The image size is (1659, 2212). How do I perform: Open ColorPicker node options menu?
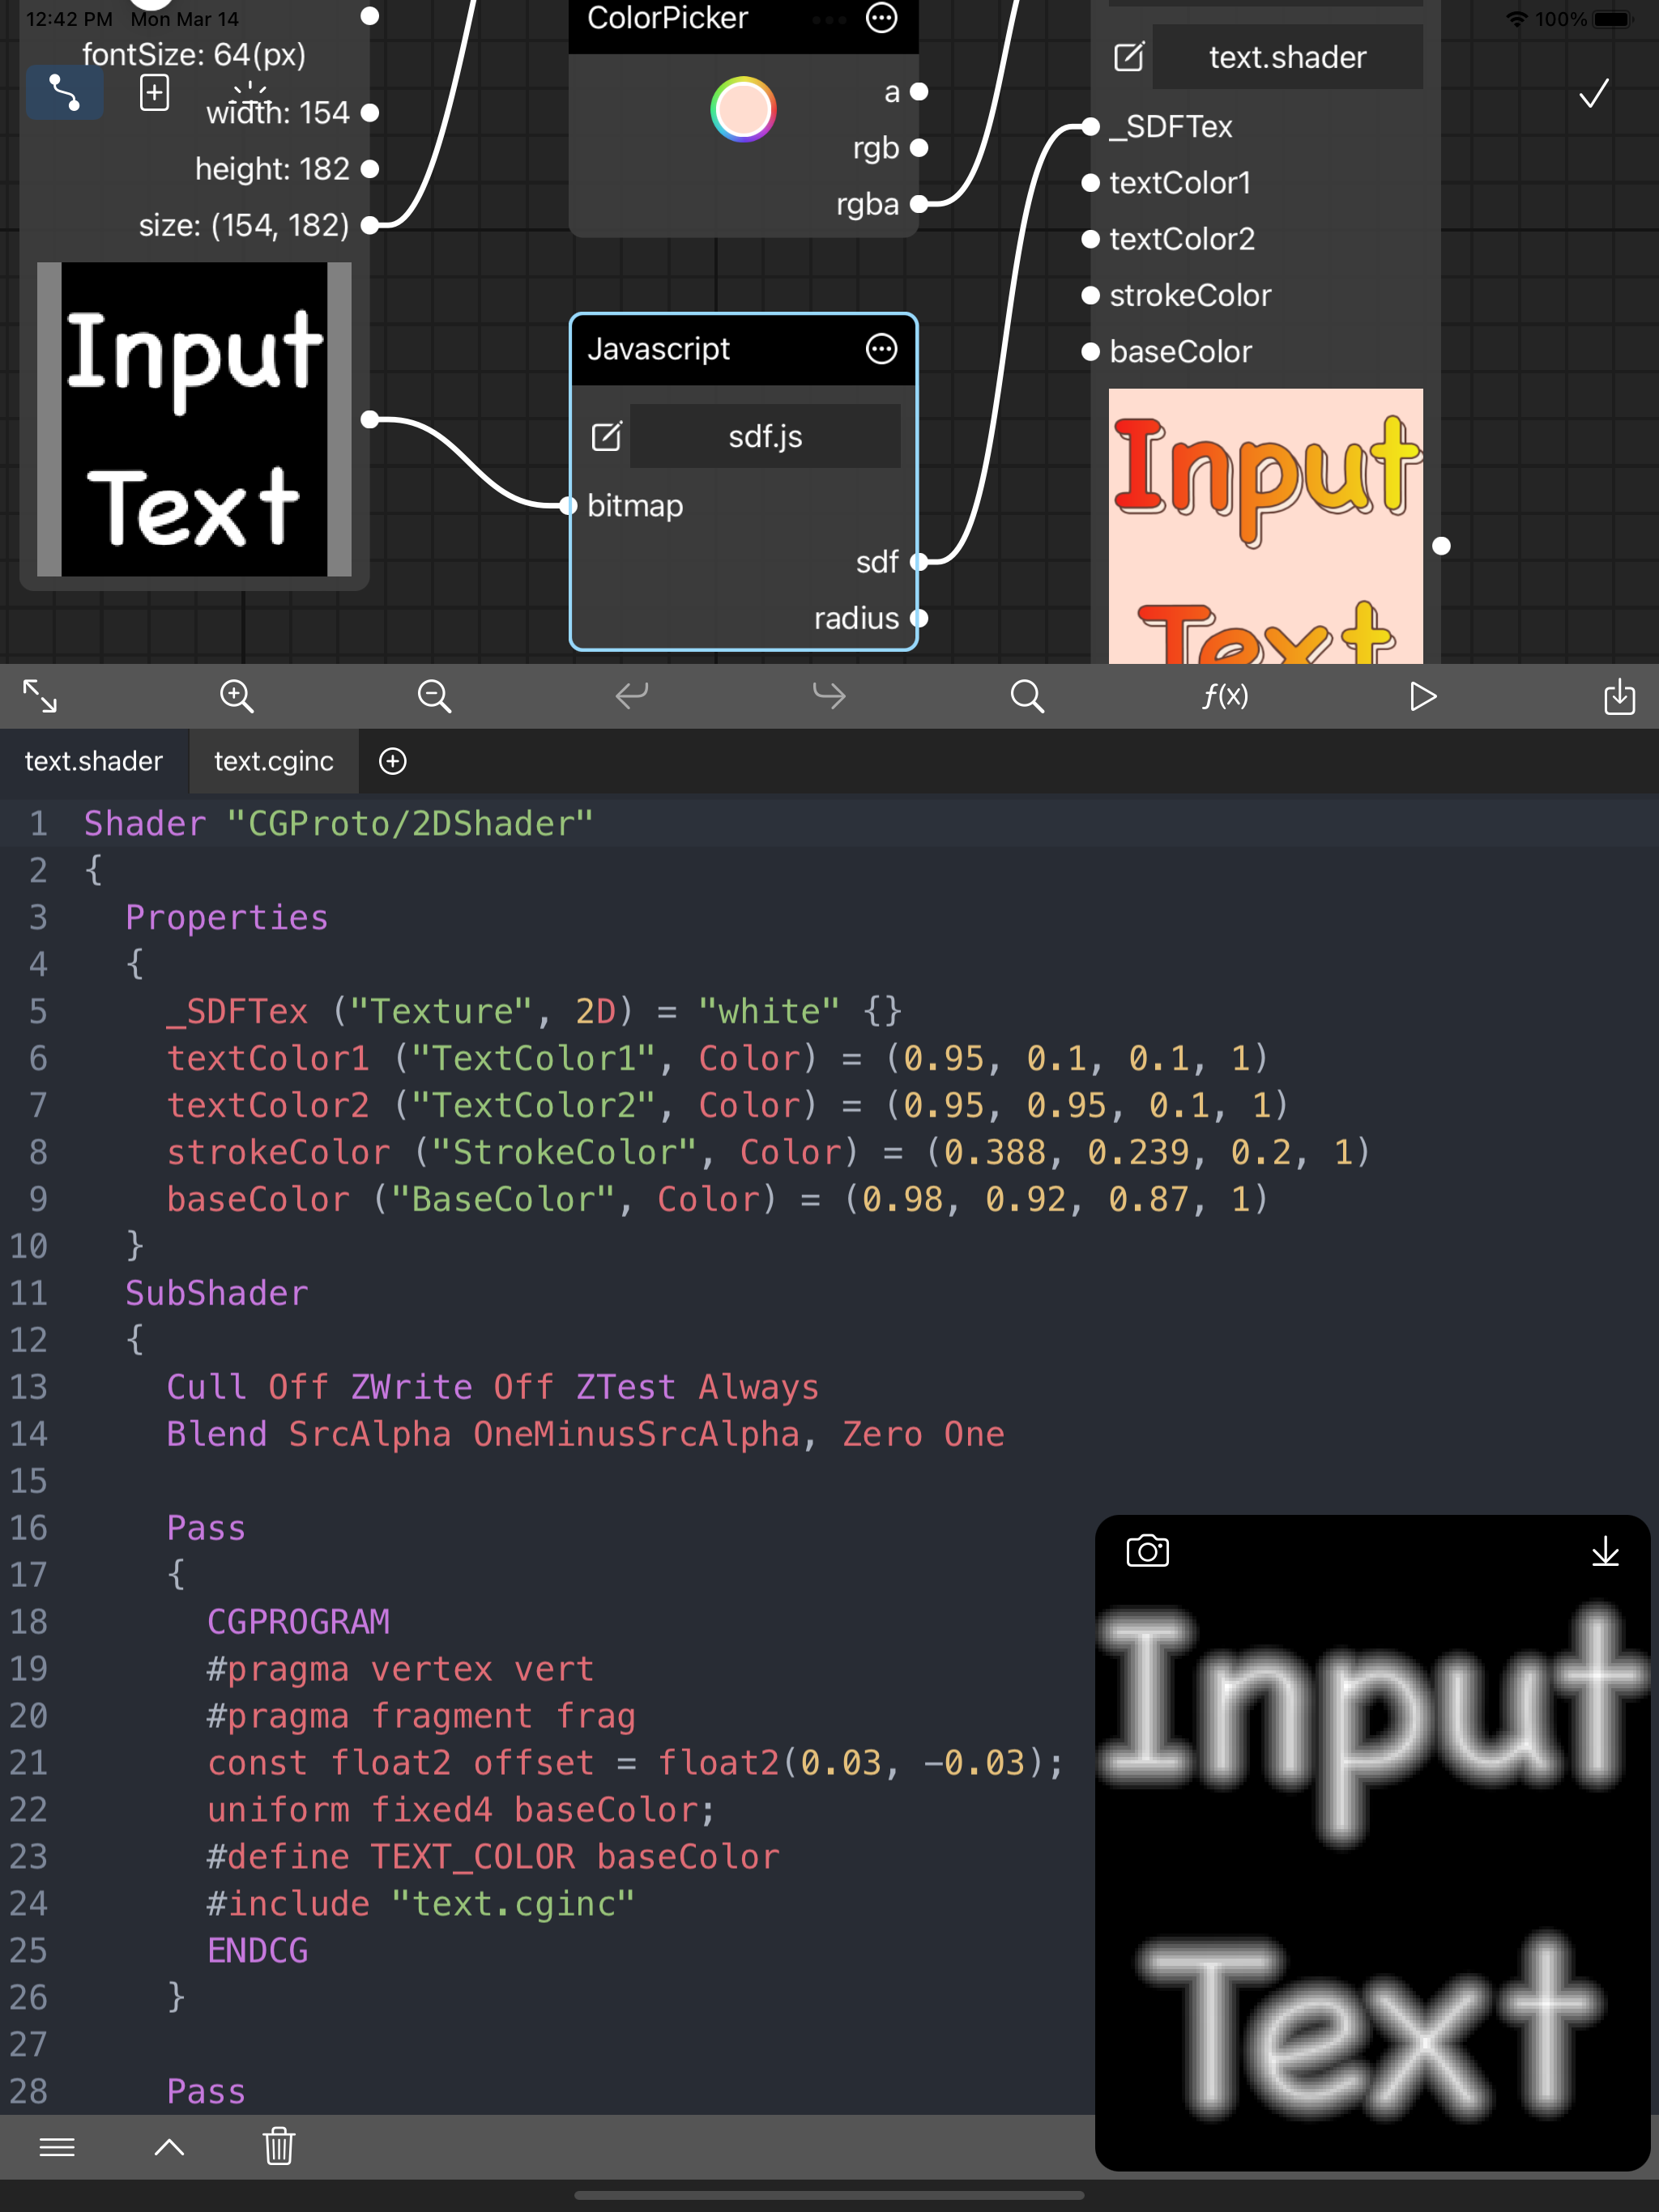click(881, 18)
